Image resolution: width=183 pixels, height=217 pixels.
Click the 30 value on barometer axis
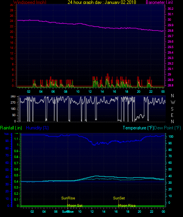pos(169,20)
